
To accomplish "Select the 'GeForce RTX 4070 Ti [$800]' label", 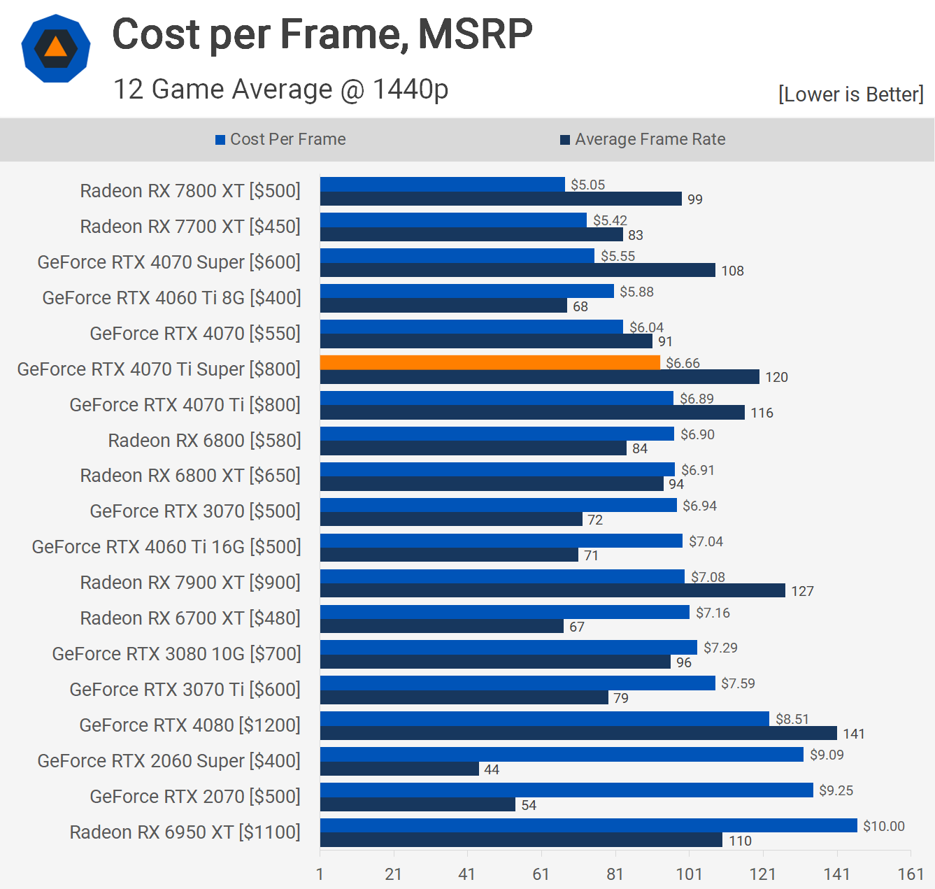I will tap(185, 405).
